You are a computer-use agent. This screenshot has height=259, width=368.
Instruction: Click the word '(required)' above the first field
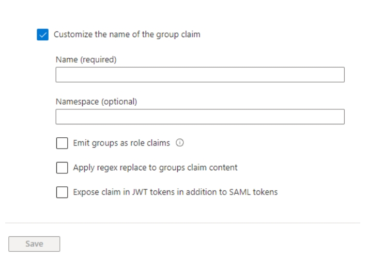98,60
